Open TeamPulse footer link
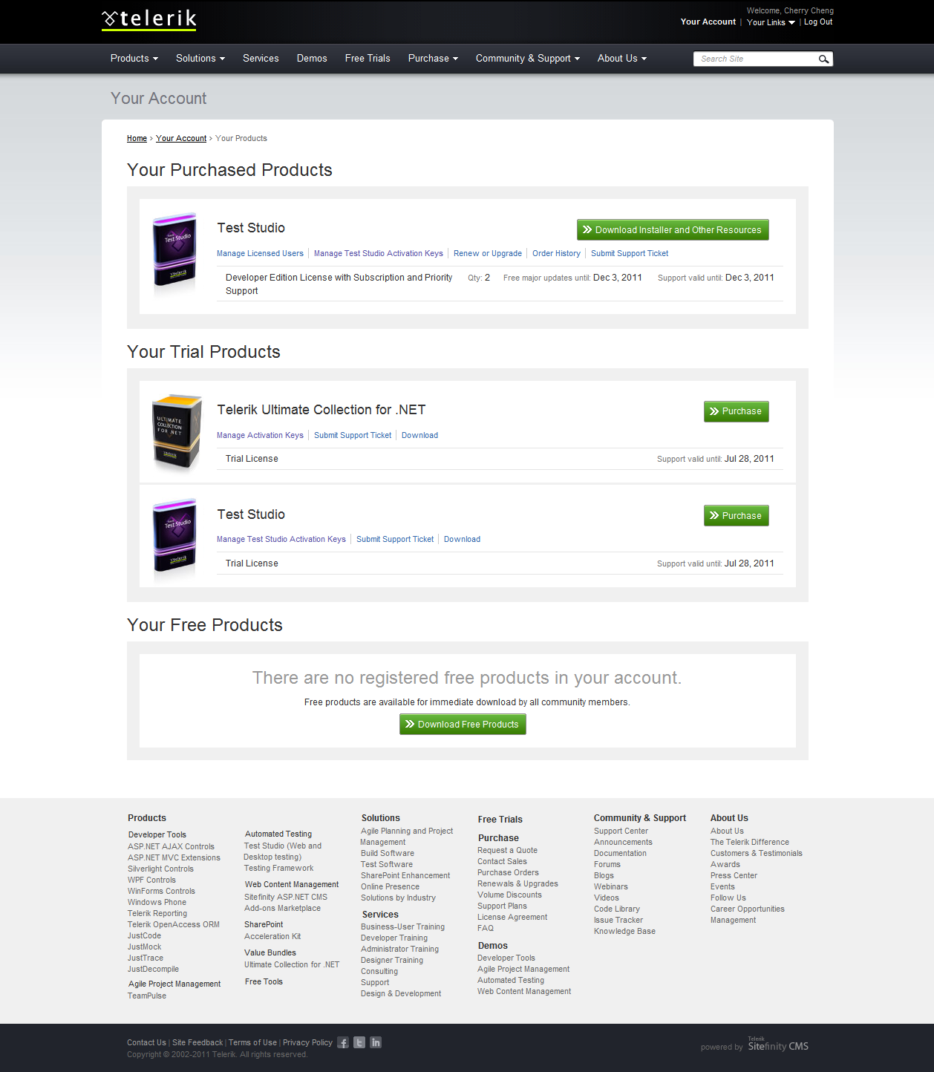This screenshot has height=1072, width=934. tap(147, 996)
